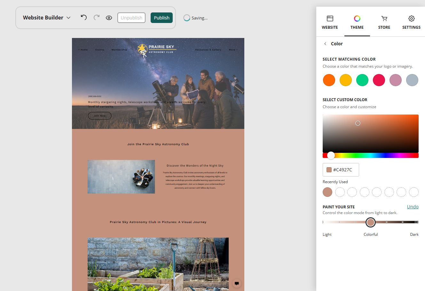Click the Join Now button in preview
This screenshot has width=425, height=291.
[100, 116]
